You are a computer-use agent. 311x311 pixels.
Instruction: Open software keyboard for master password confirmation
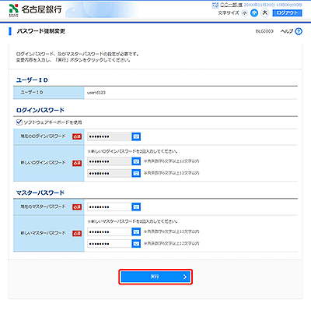136,243
